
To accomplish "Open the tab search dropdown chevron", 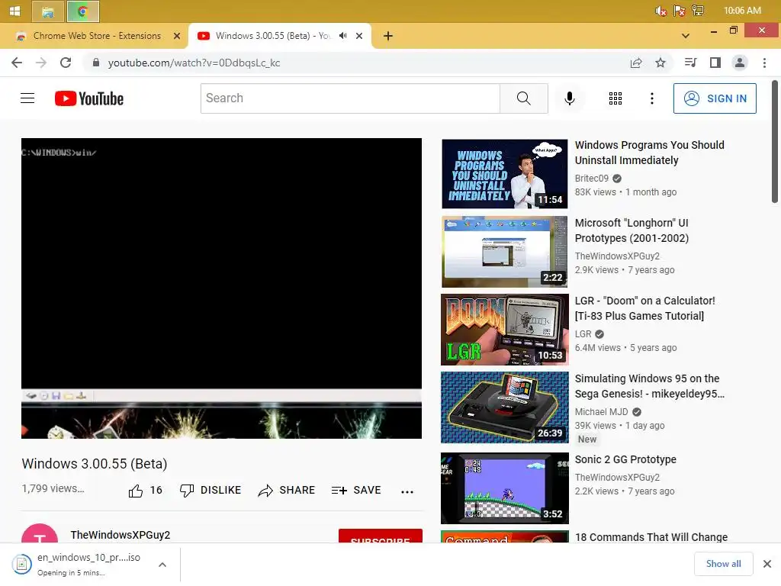I will 686,36.
